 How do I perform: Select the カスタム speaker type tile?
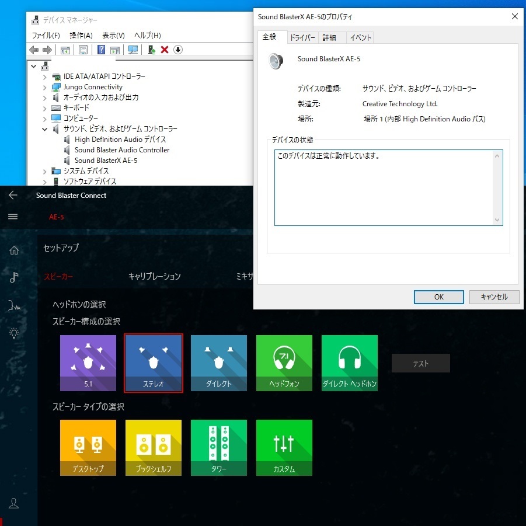284,448
